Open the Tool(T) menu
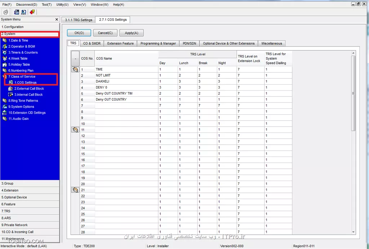This screenshot has width=369, height=249. (x=46, y=4)
